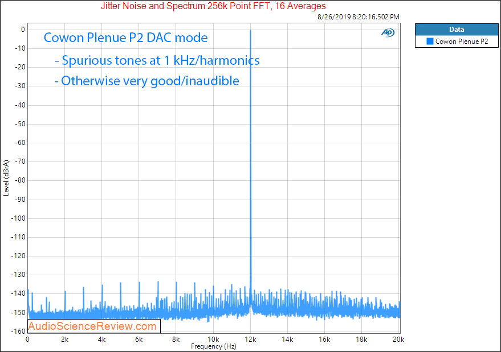Click the '14k' frequency axis tick label

(x=287, y=339)
